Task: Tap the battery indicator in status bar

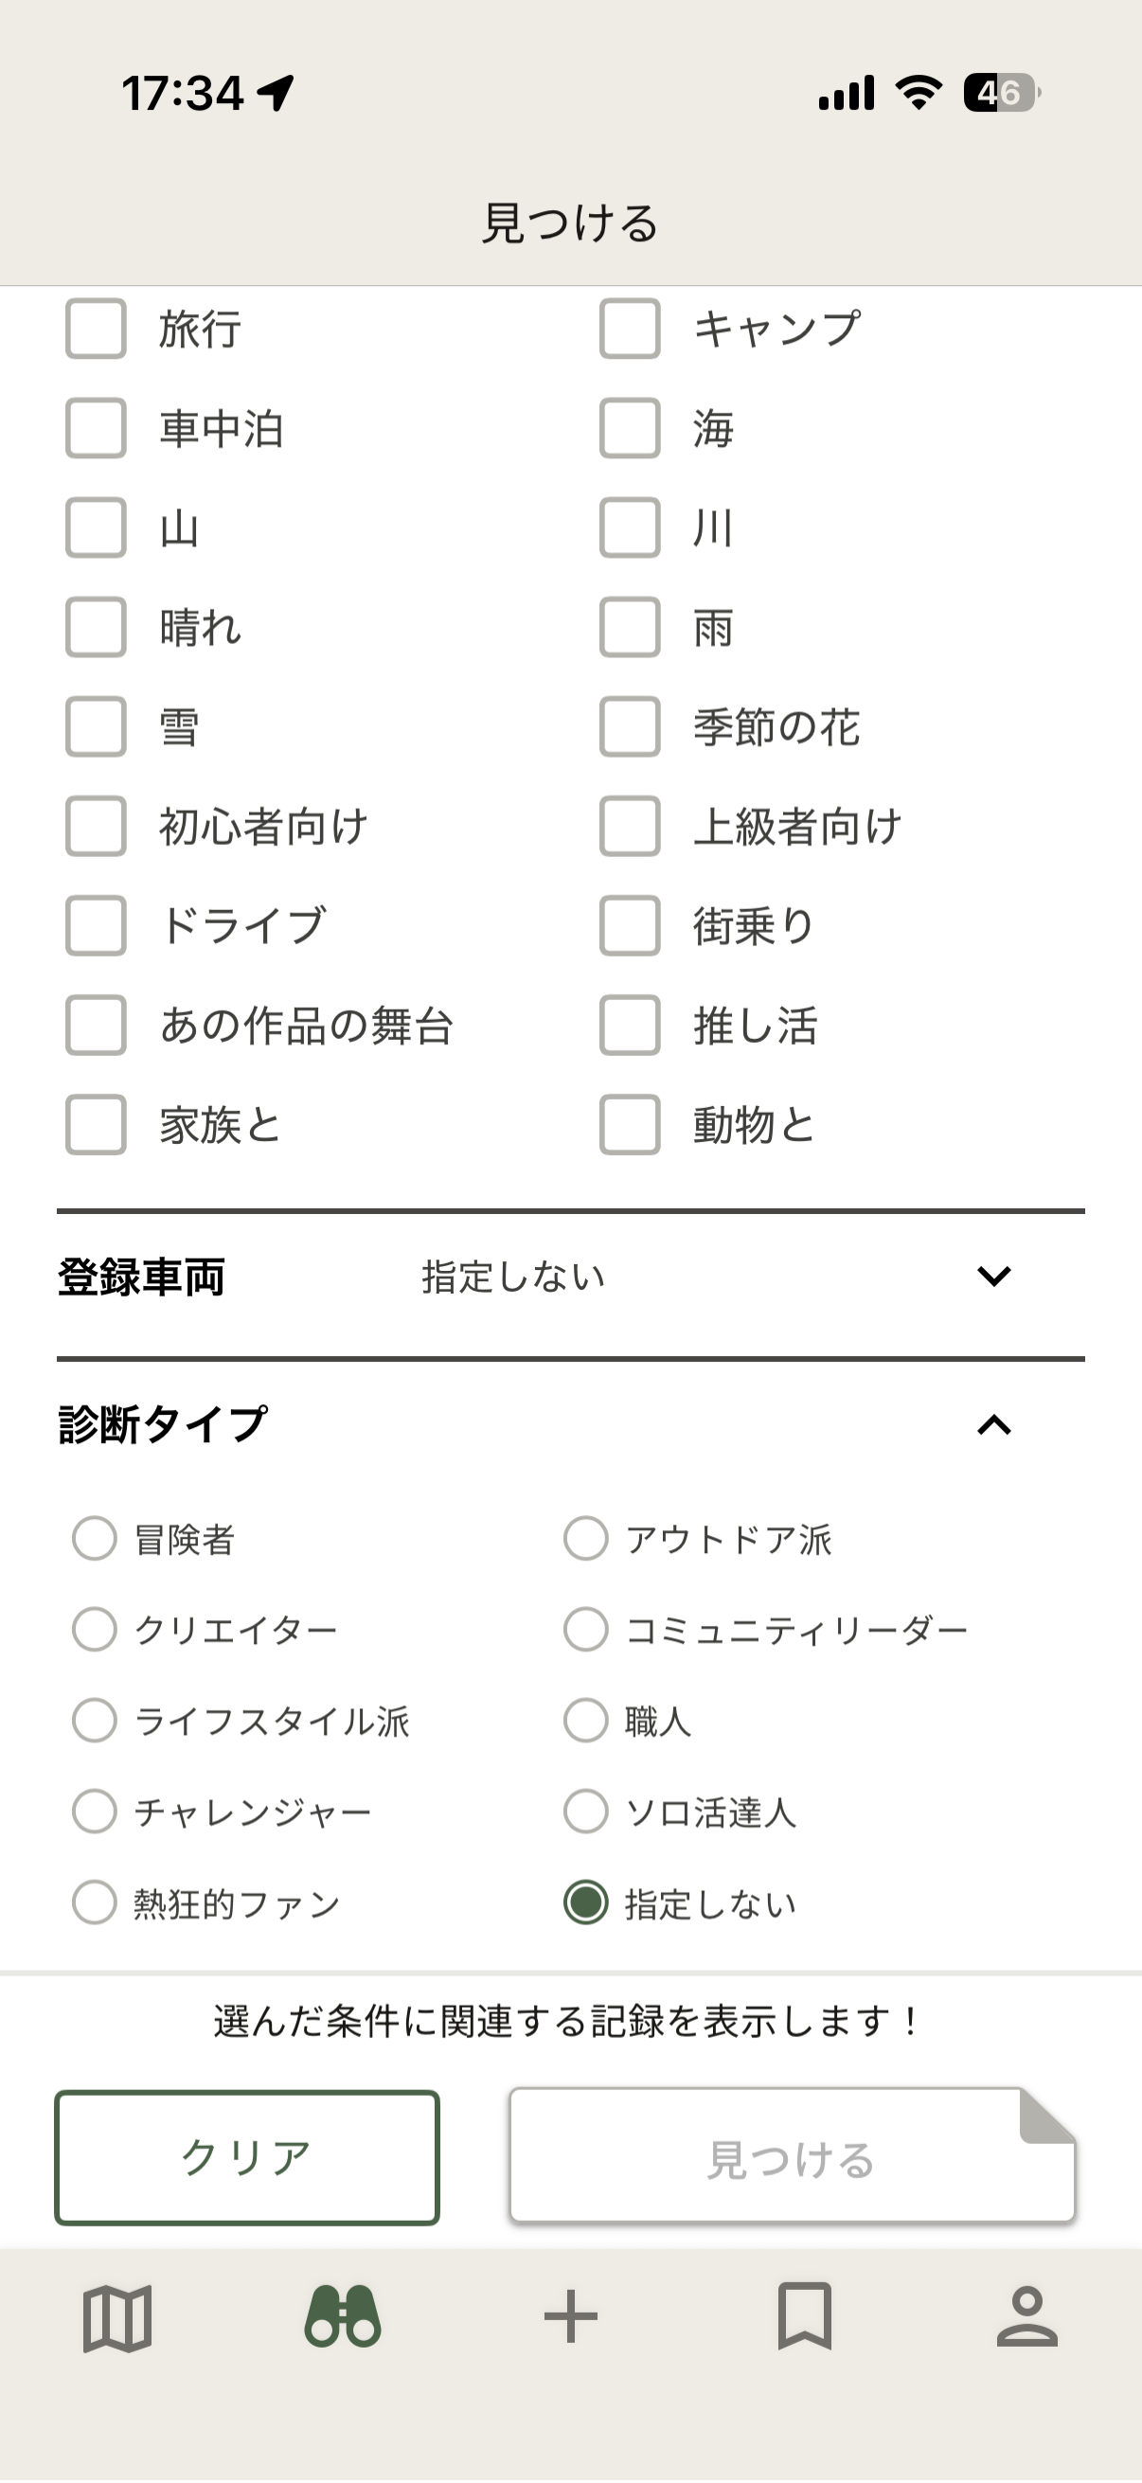Action: (x=1001, y=94)
